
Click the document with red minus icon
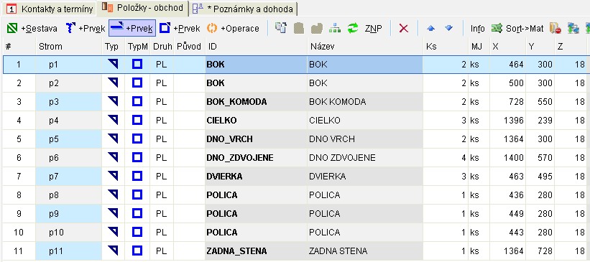tap(556, 28)
